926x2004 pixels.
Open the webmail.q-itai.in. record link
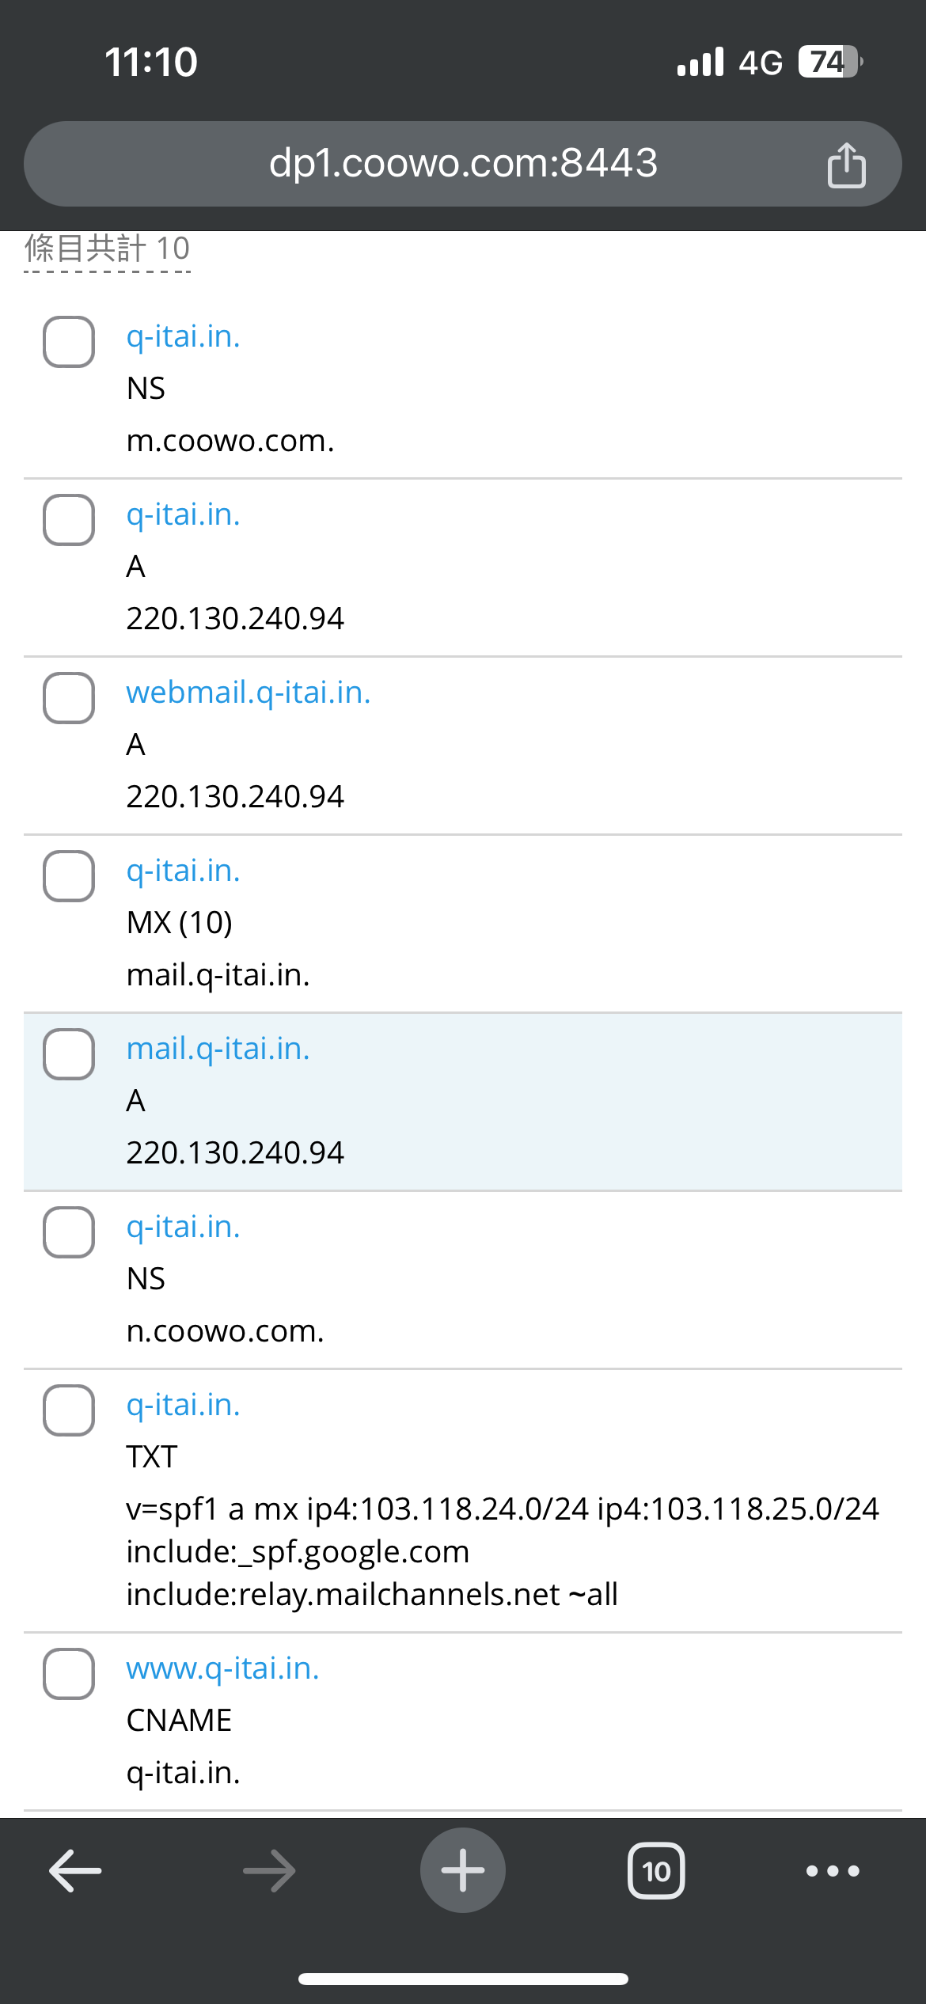249,693
